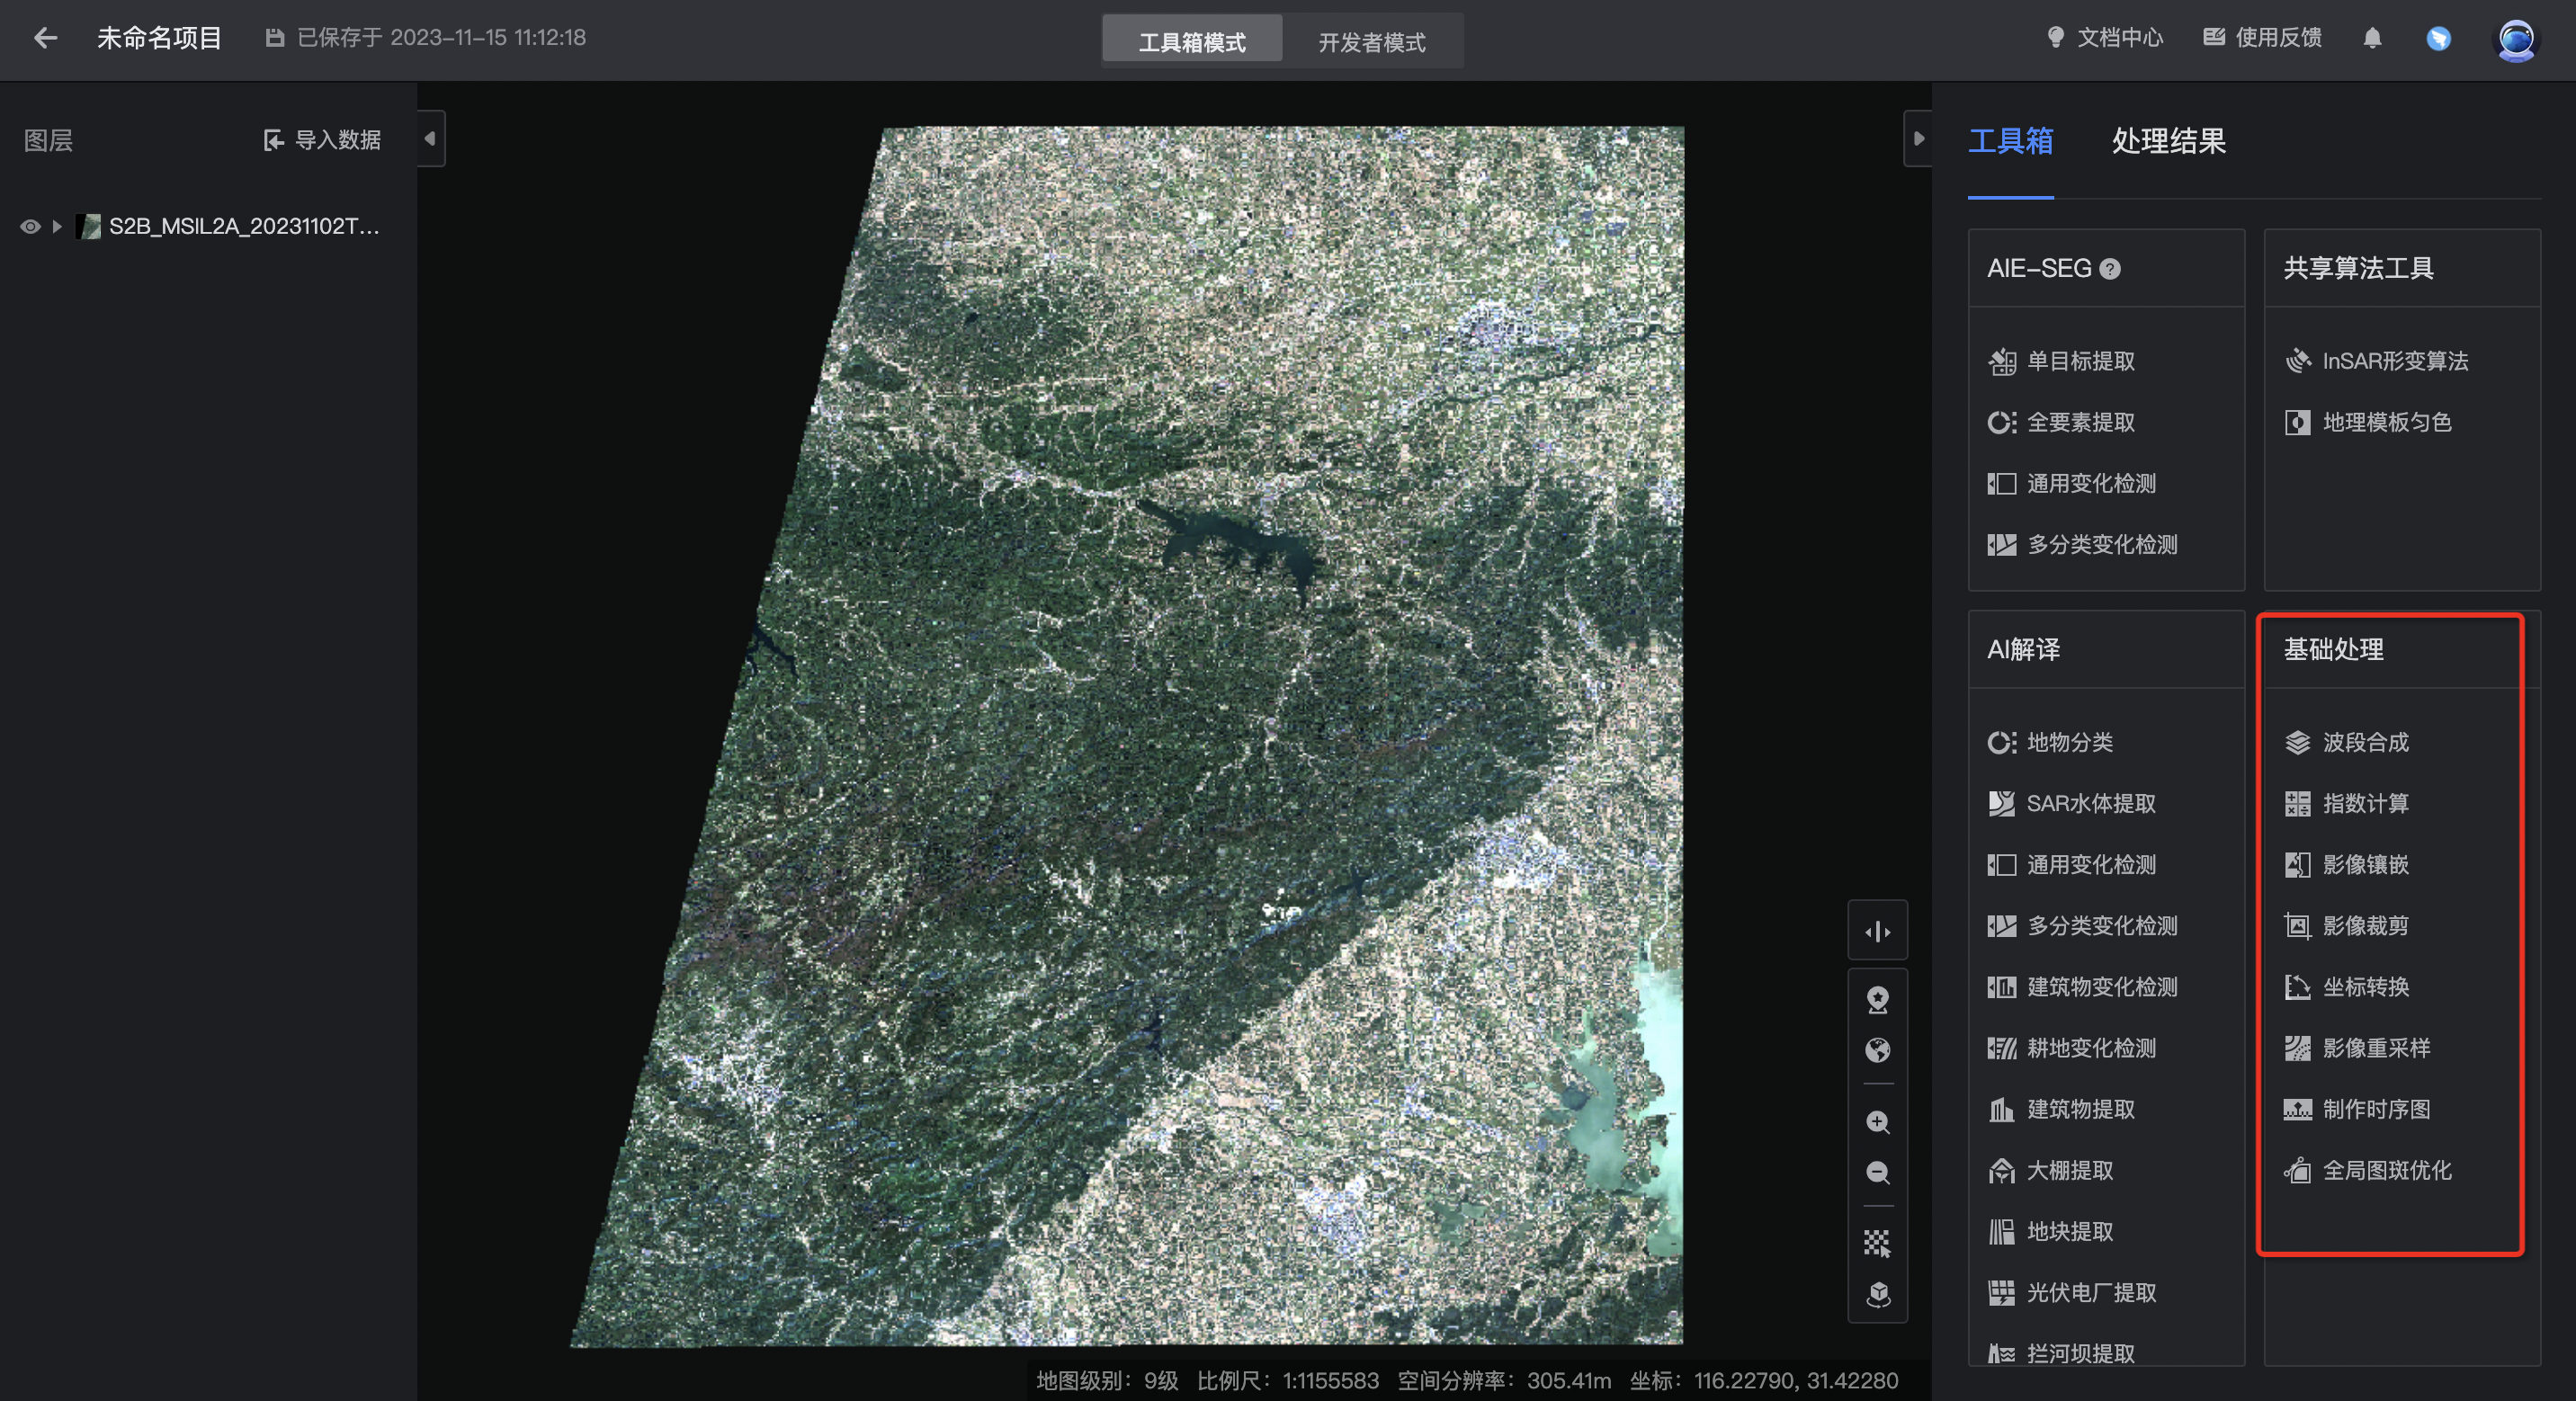The image size is (2576, 1401).
Task: Open 单目标提取 tool
Action: (x=2061, y=361)
